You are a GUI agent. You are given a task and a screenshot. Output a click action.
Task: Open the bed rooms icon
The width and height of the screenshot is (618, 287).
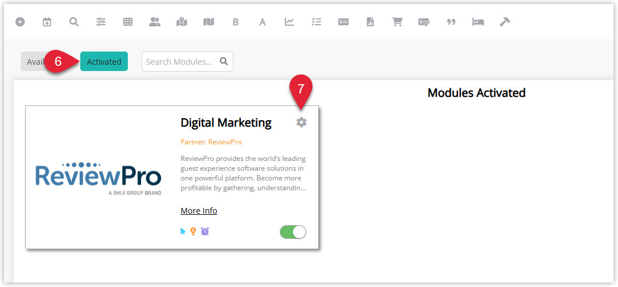(478, 22)
